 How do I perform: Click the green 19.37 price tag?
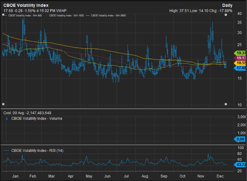(240, 53)
